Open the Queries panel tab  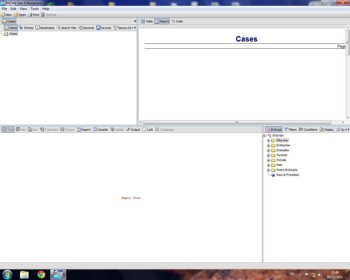coord(340,130)
